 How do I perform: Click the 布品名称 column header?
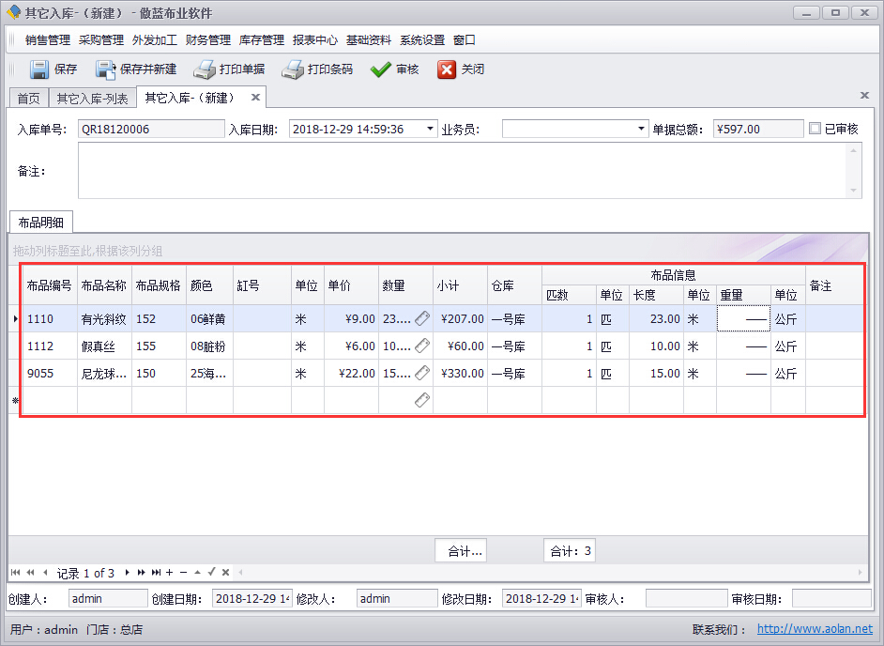[x=103, y=285]
